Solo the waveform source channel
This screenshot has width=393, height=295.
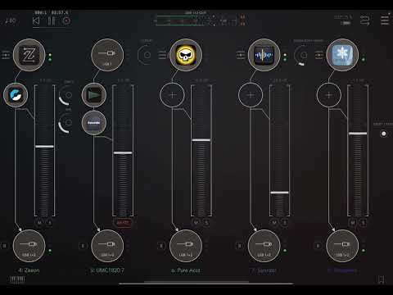285,223
